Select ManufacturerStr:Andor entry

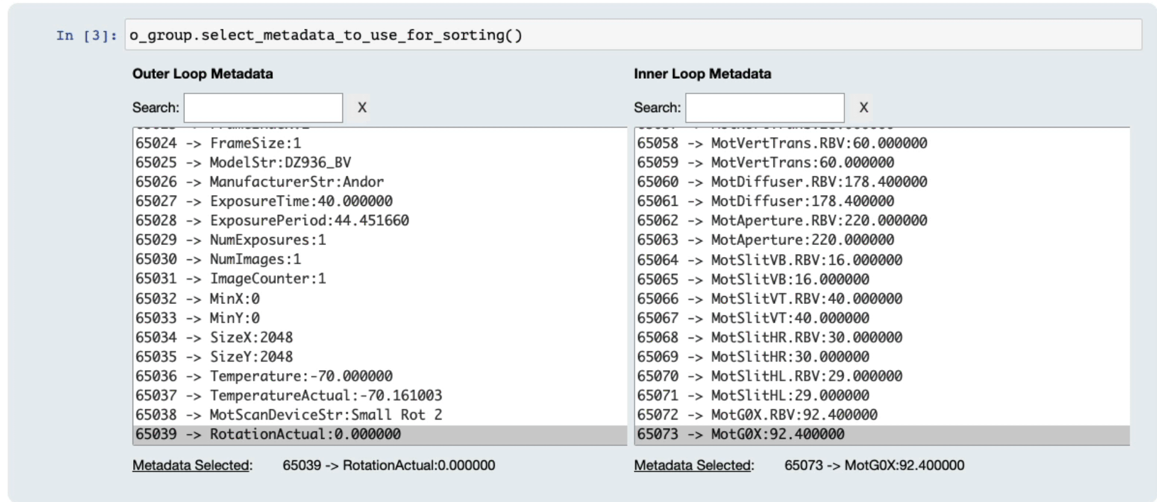296,182
